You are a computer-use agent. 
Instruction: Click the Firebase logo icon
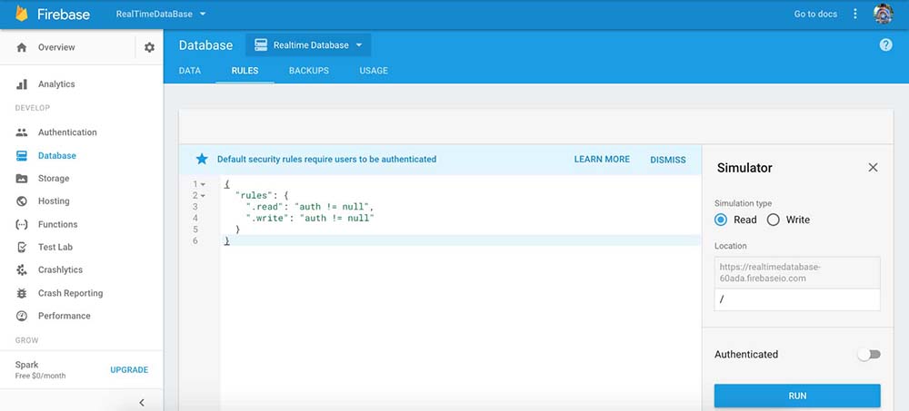(22, 15)
